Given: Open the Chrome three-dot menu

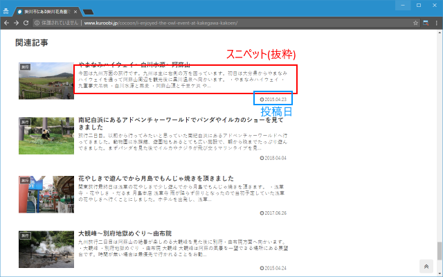Looking at the screenshot, I should (435, 22).
